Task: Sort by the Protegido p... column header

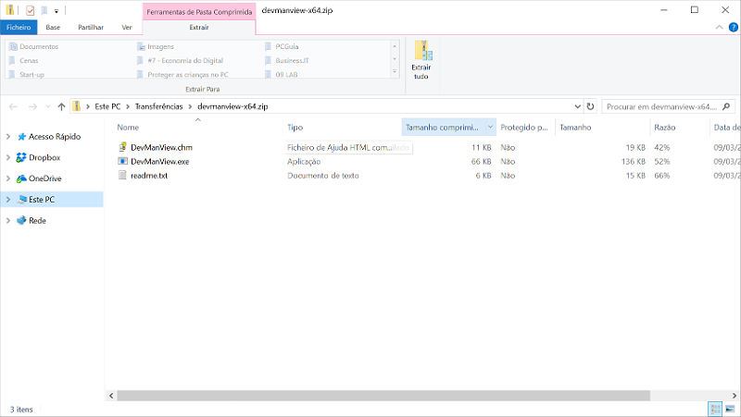Action: pyautogui.click(x=525, y=128)
